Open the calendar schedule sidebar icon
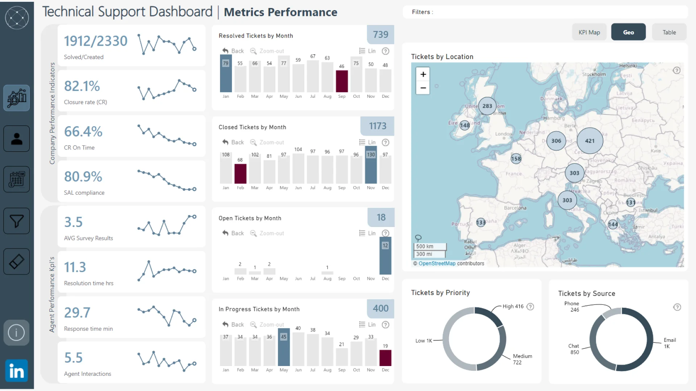This screenshot has width=696, height=391. [17, 179]
